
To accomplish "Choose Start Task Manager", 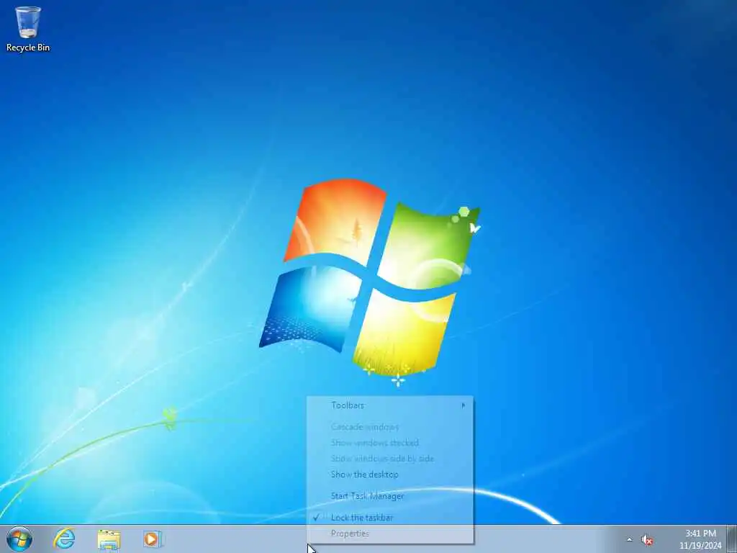I will [x=390, y=496].
